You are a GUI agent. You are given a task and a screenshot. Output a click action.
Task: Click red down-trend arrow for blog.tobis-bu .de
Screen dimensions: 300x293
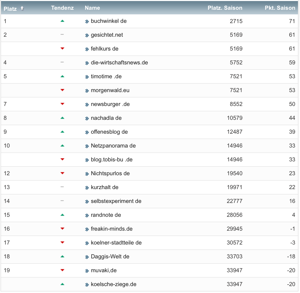(x=62, y=159)
